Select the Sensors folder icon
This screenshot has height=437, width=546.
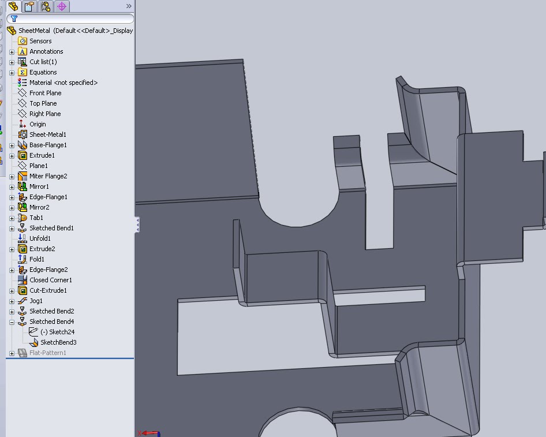(x=23, y=41)
